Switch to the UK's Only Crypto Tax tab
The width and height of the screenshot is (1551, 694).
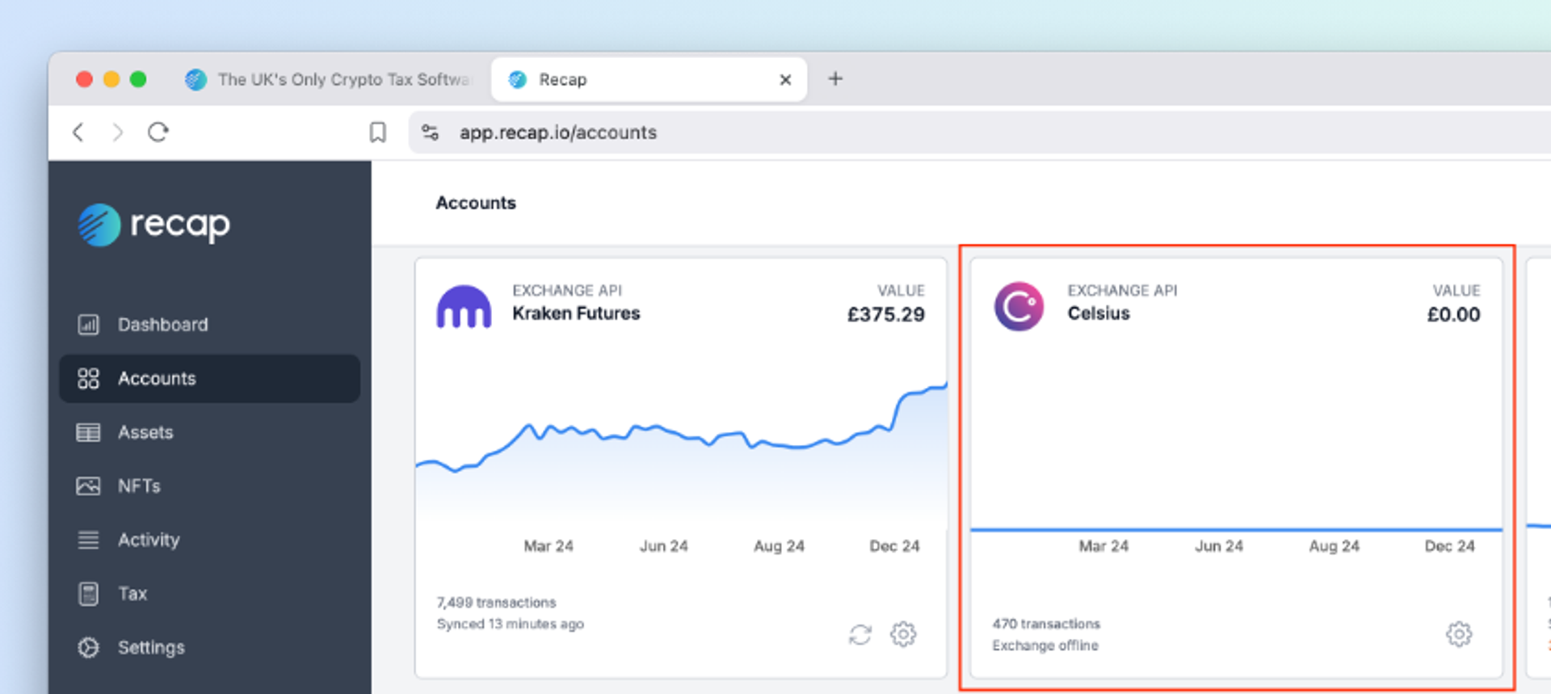[331, 79]
